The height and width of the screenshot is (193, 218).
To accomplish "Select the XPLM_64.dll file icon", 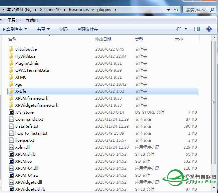I will (x=11, y=168).
